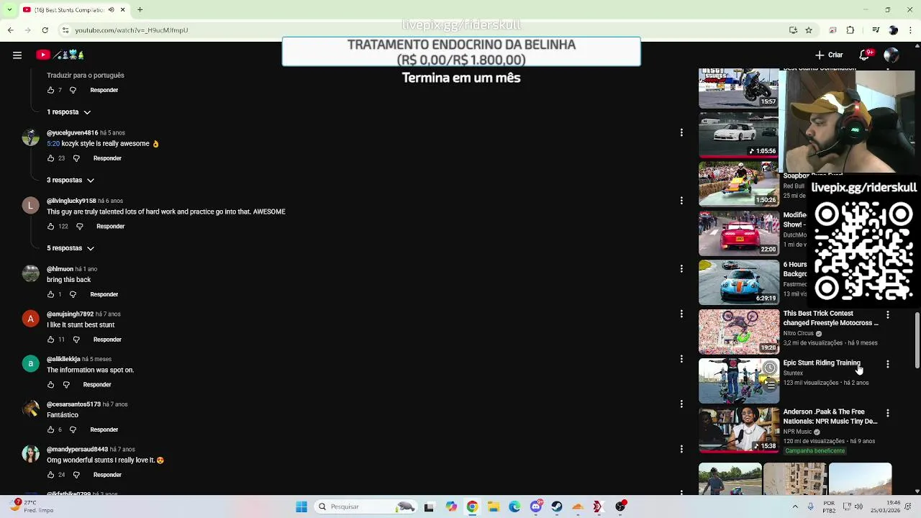This screenshot has height=518, width=921.
Task: Open options for Anderson .Paak Tiny Desk video
Action: [888, 413]
